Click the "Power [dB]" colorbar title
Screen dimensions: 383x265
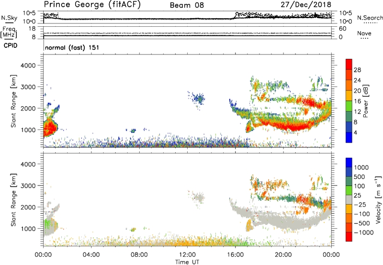(365, 101)
